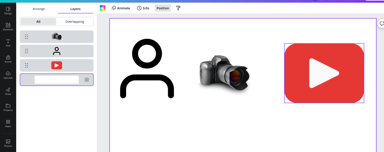This screenshot has height=152, width=384.
Task: Switch to the Arrange tab
Action: click(x=39, y=9)
